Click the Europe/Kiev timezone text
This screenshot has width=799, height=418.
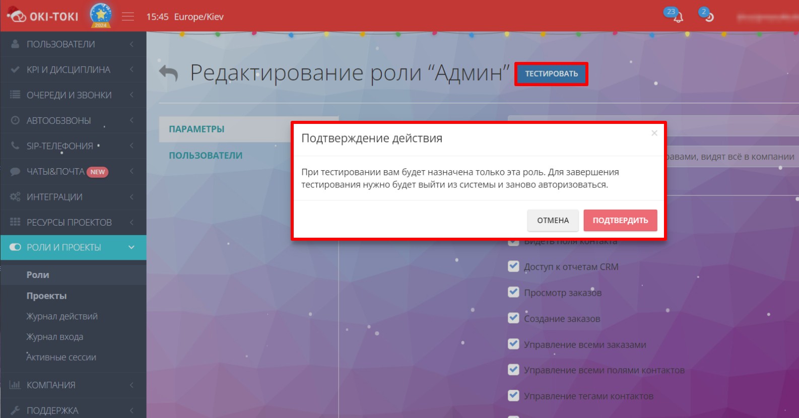coord(198,17)
